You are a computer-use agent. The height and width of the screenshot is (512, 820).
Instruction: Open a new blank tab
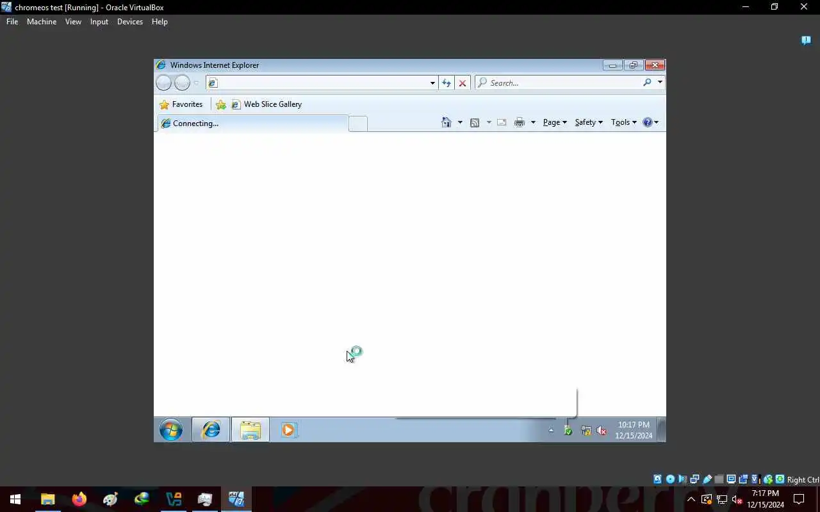click(358, 124)
